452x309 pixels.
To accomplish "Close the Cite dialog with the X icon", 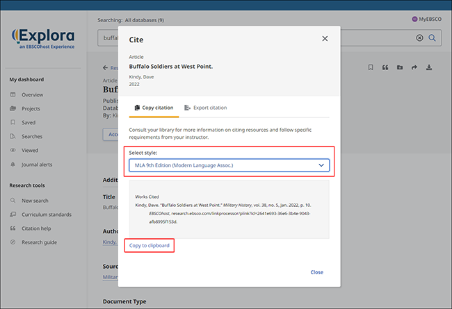I will pos(325,39).
